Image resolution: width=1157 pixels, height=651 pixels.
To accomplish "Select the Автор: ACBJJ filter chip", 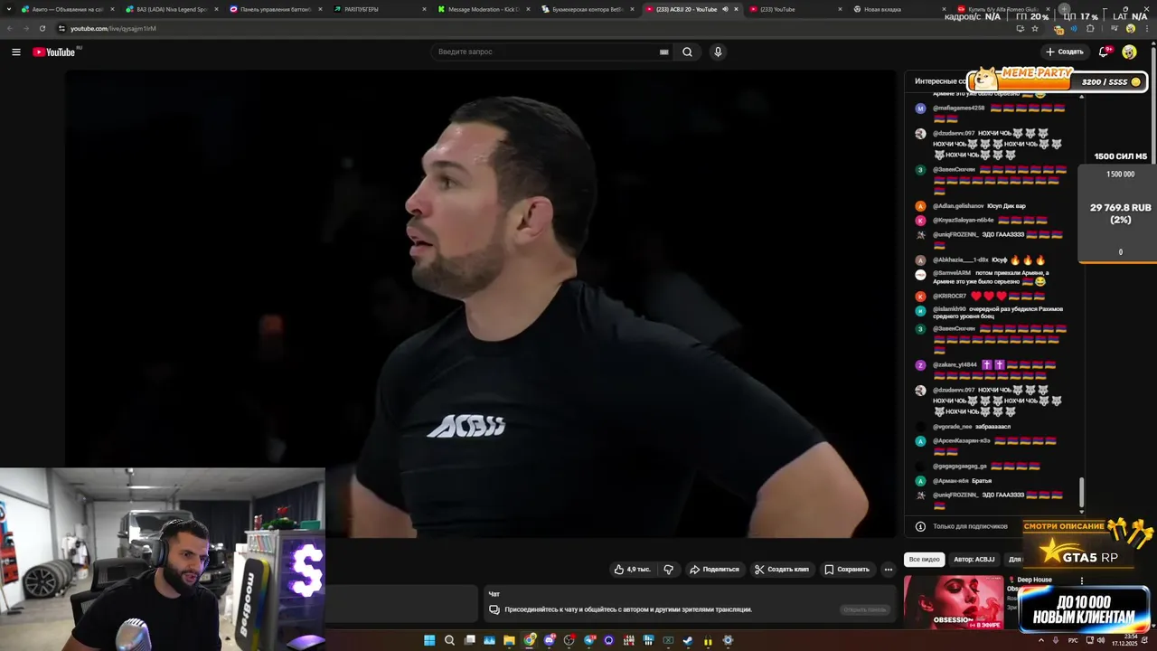I will (x=974, y=559).
